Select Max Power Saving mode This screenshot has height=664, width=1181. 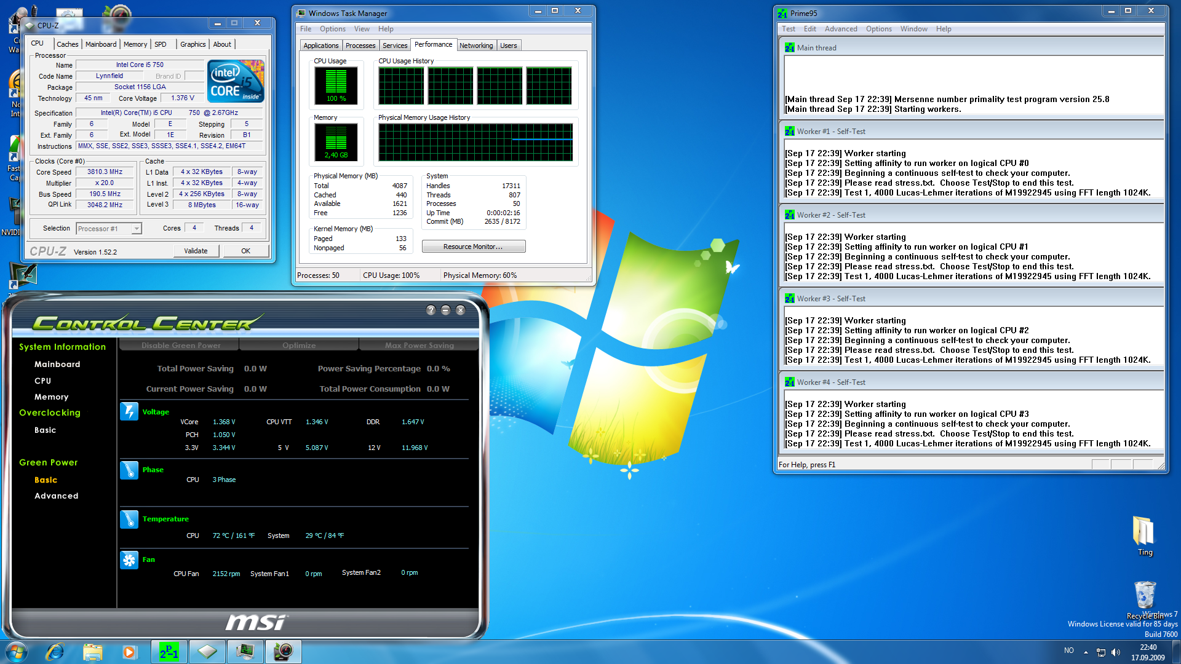(x=419, y=346)
